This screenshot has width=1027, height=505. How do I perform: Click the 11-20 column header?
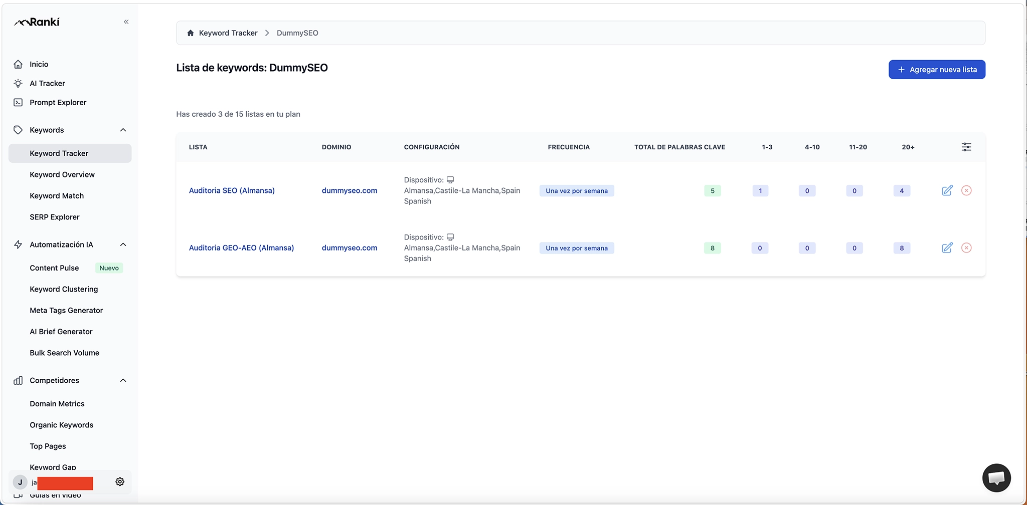coord(858,147)
